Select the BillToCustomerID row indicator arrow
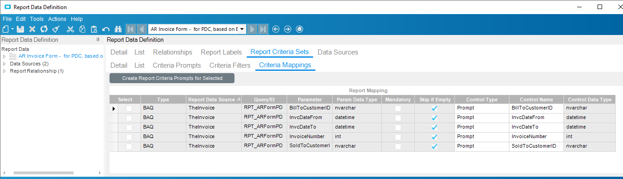The width and height of the screenshot is (623, 179). pos(114,109)
